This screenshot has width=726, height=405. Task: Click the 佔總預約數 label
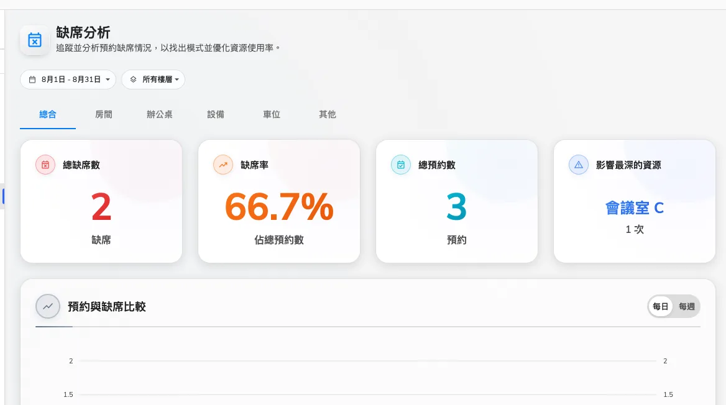[279, 240]
